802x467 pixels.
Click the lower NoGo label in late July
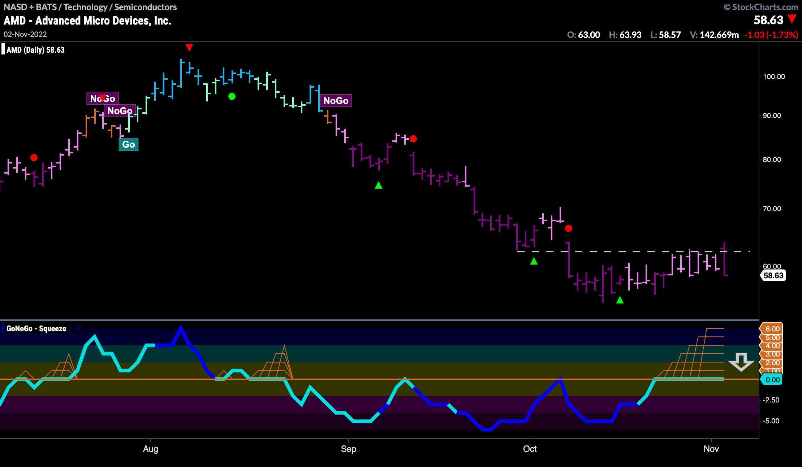[120, 110]
